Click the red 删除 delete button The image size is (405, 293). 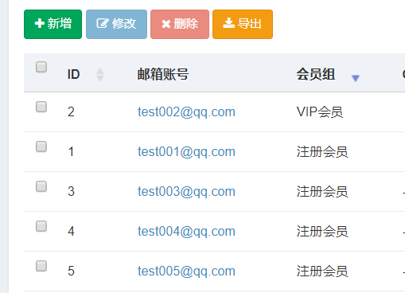coord(180,24)
